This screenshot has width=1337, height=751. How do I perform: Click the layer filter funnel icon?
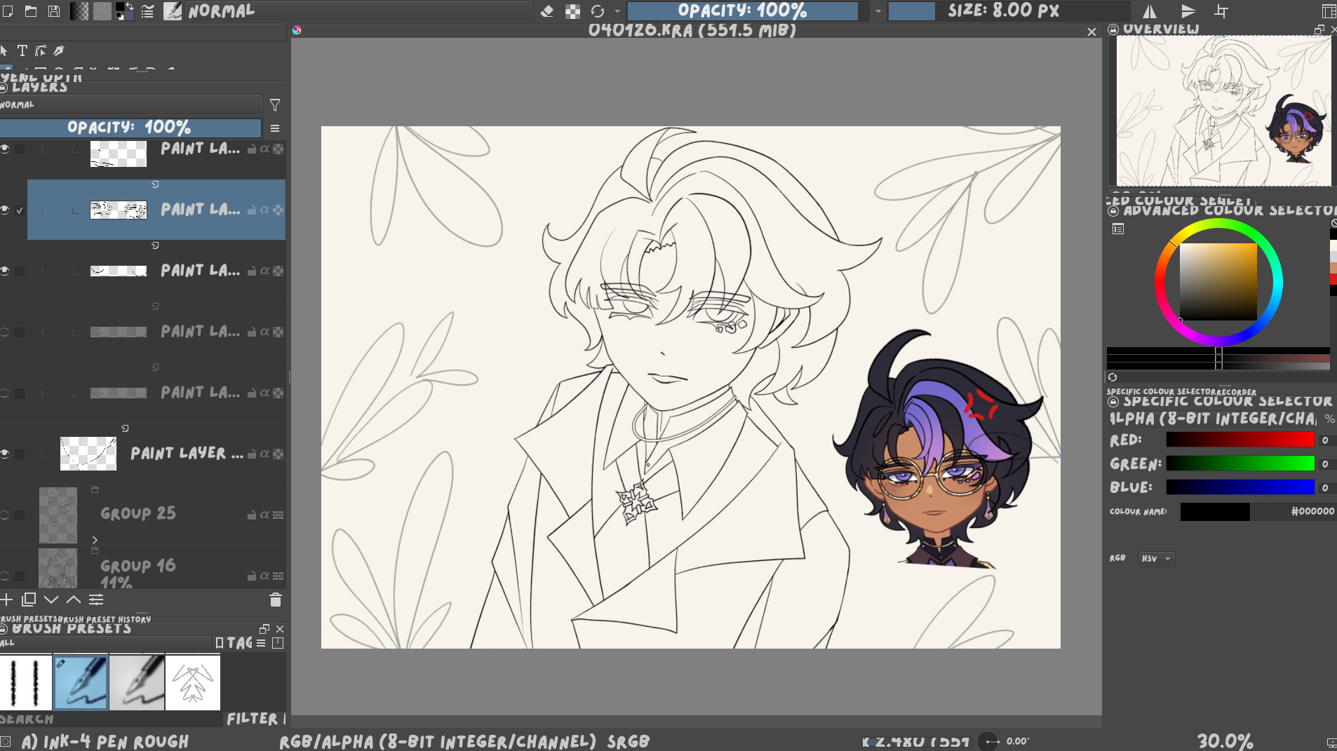click(275, 105)
